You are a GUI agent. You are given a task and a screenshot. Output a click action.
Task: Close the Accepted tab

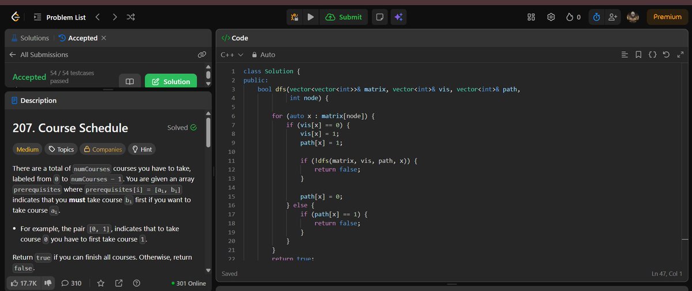104,38
